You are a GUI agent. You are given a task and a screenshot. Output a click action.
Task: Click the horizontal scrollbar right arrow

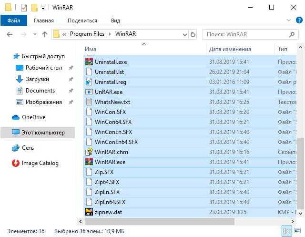(292, 221)
